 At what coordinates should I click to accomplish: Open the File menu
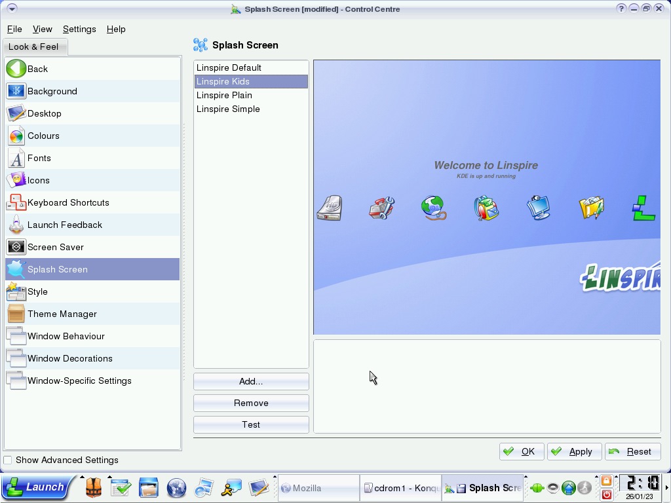[14, 29]
